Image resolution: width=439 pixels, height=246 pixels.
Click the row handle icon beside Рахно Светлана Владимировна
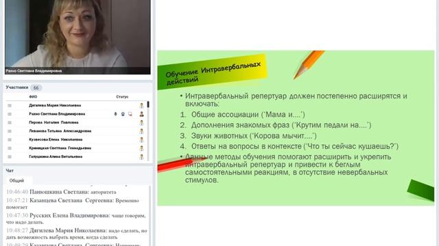10,114
